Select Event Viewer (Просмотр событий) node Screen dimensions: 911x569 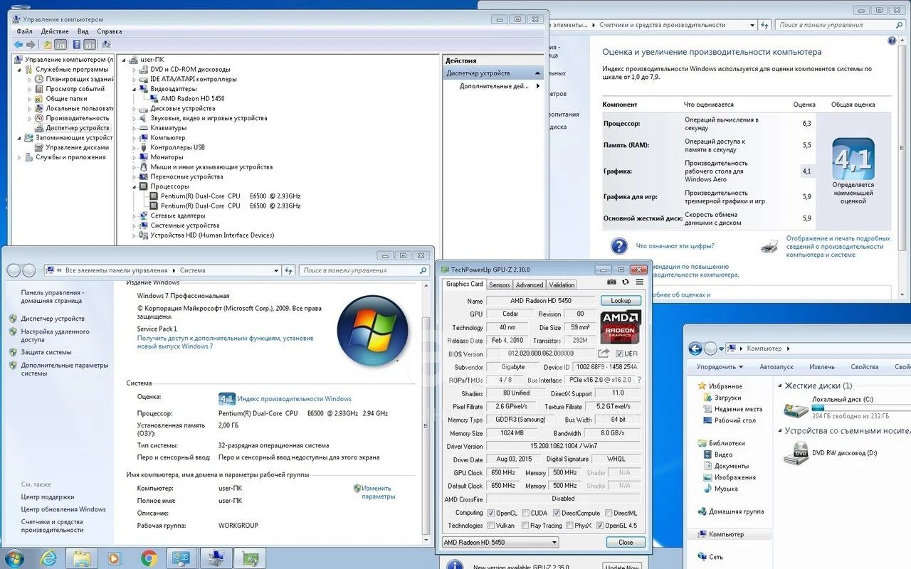click(x=70, y=89)
